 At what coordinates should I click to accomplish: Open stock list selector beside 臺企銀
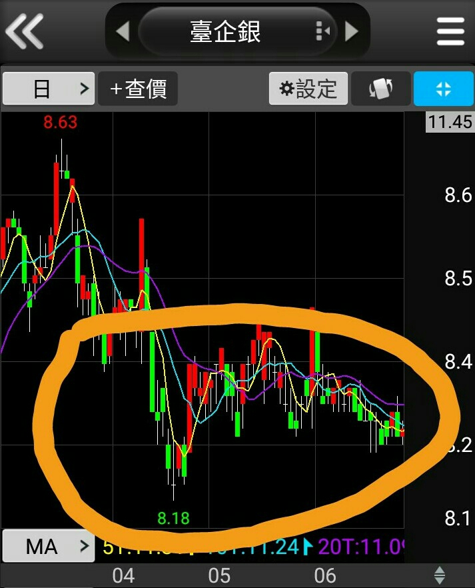pos(323,31)
